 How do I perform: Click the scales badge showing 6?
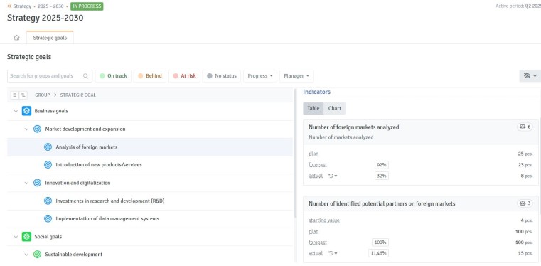coord(525,127)
